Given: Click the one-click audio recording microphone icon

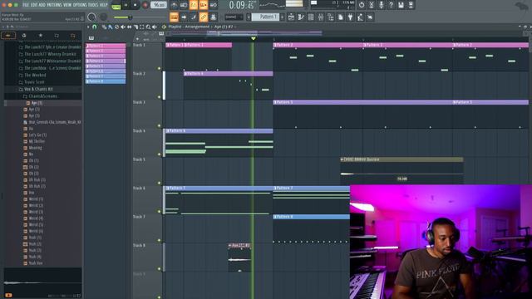Looking at the screenshot, I should pos(382,5).
